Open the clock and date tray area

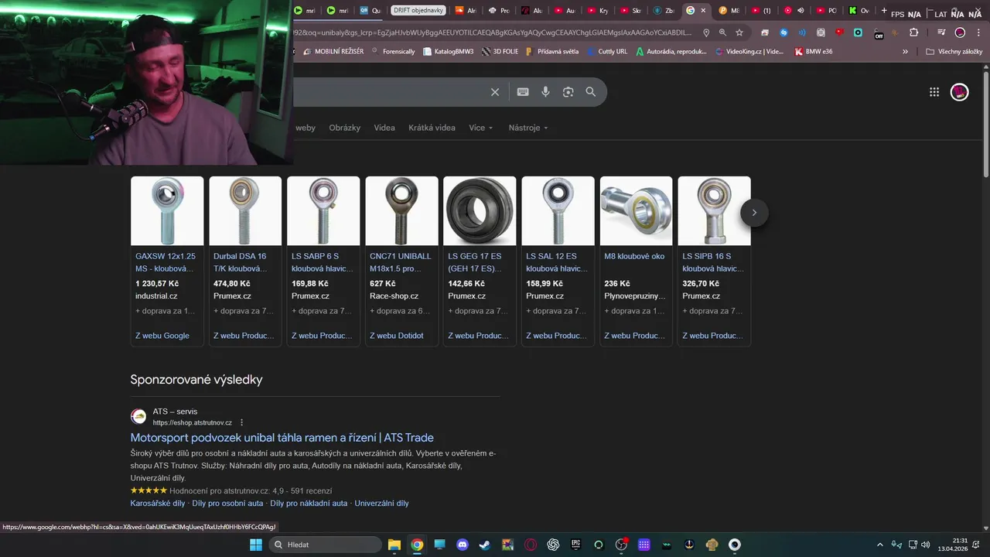click(953, 545)
